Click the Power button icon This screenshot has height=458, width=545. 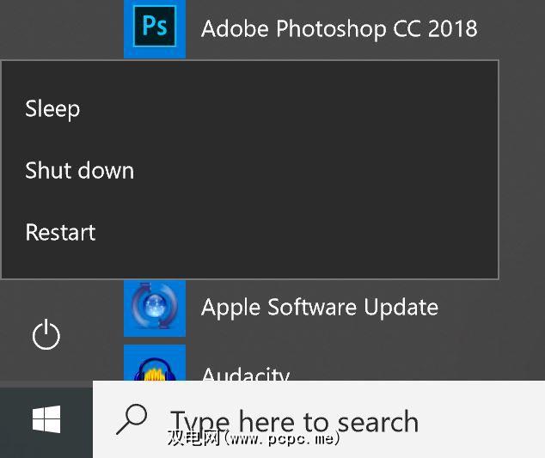tap(46, 335)
